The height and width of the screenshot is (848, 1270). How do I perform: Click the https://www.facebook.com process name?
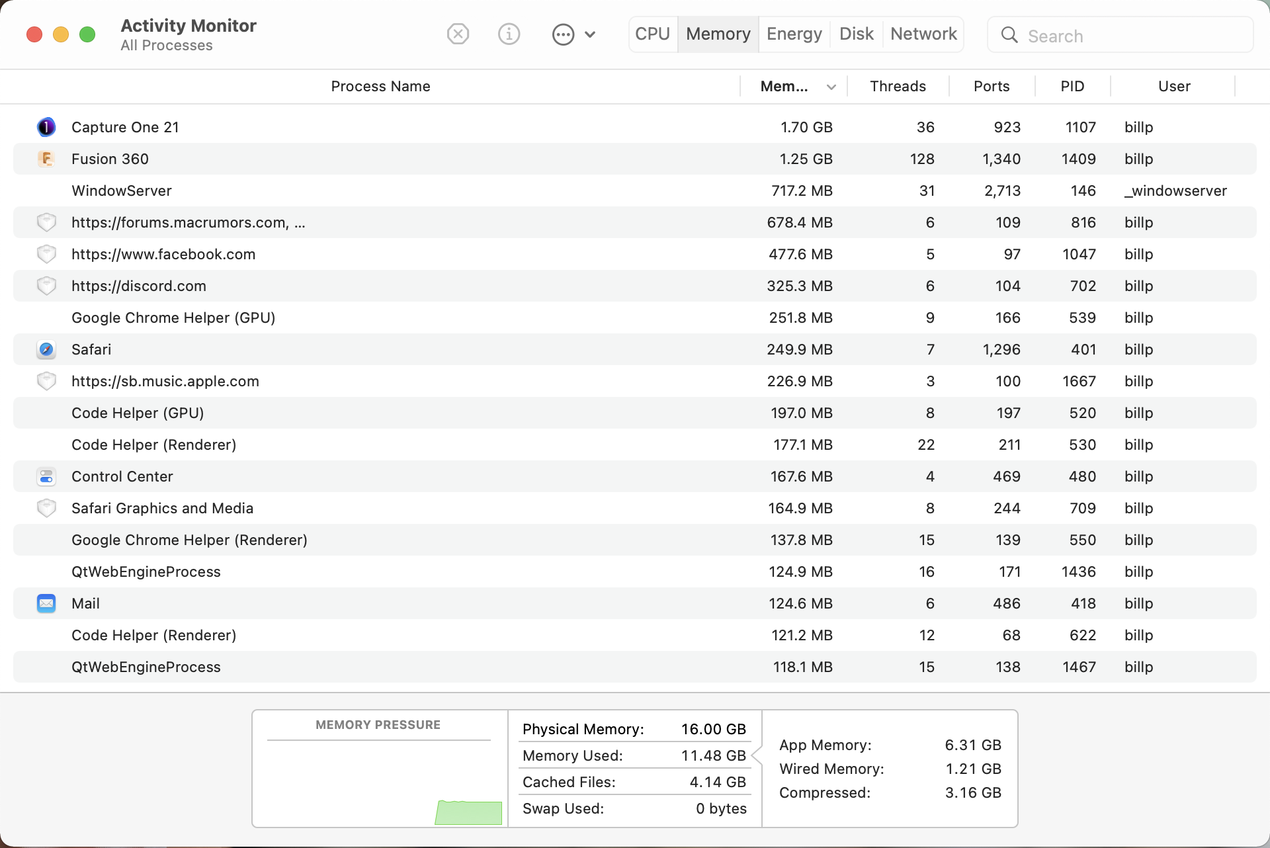[163, 254]
